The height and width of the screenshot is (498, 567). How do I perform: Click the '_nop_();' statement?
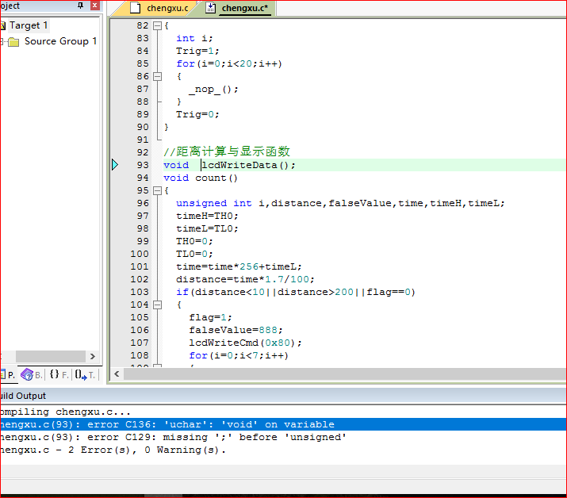213,89
